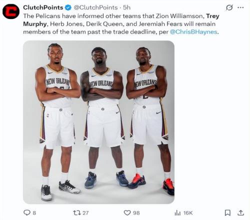This screenshot has width=250, height=220.
Task: Click the repost count 27
Action: point(85,213)
